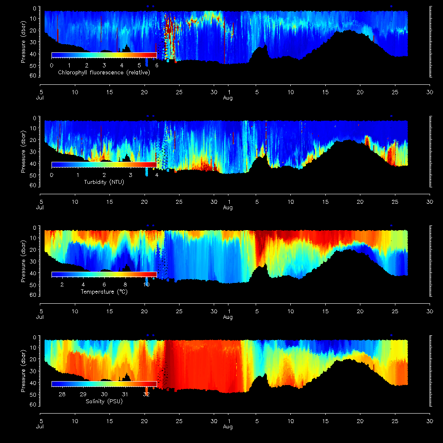Click the Chlorophyll fluorescence color bar
Viewport: 443px width, 443px height.
click(x=104, y=55)
